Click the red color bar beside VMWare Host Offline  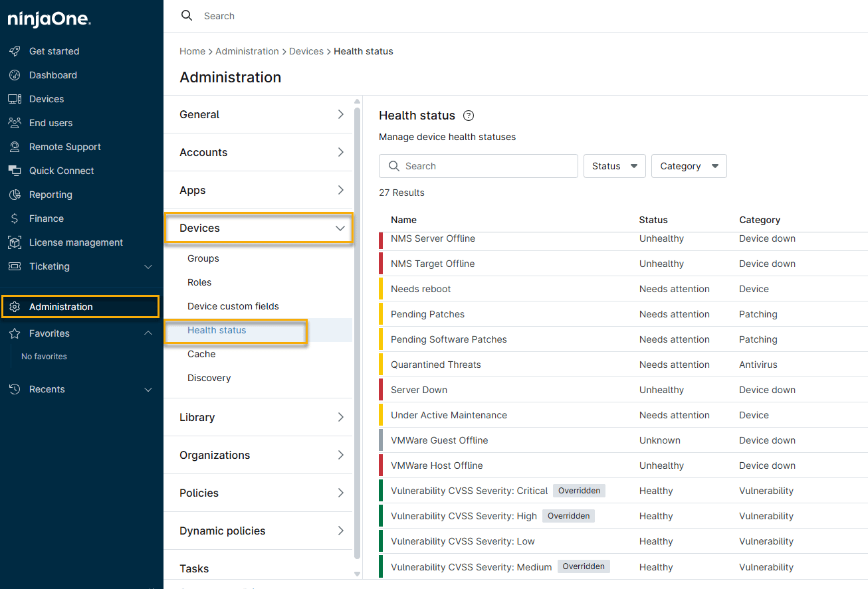point(381,465)
